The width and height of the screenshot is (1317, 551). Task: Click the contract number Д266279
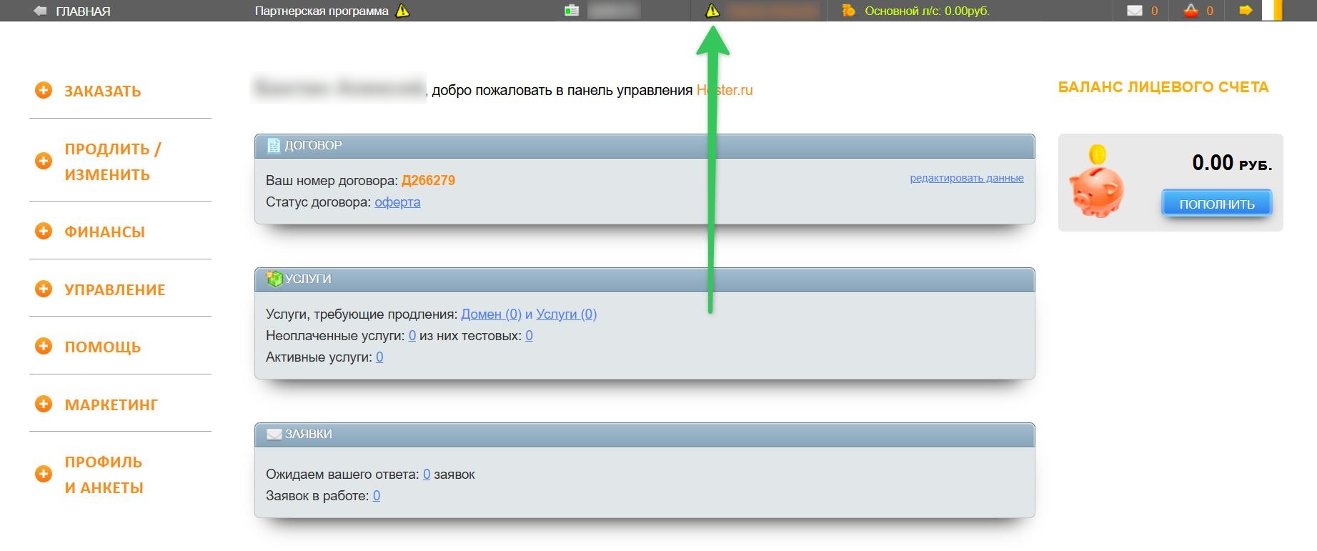click(428, 181)
